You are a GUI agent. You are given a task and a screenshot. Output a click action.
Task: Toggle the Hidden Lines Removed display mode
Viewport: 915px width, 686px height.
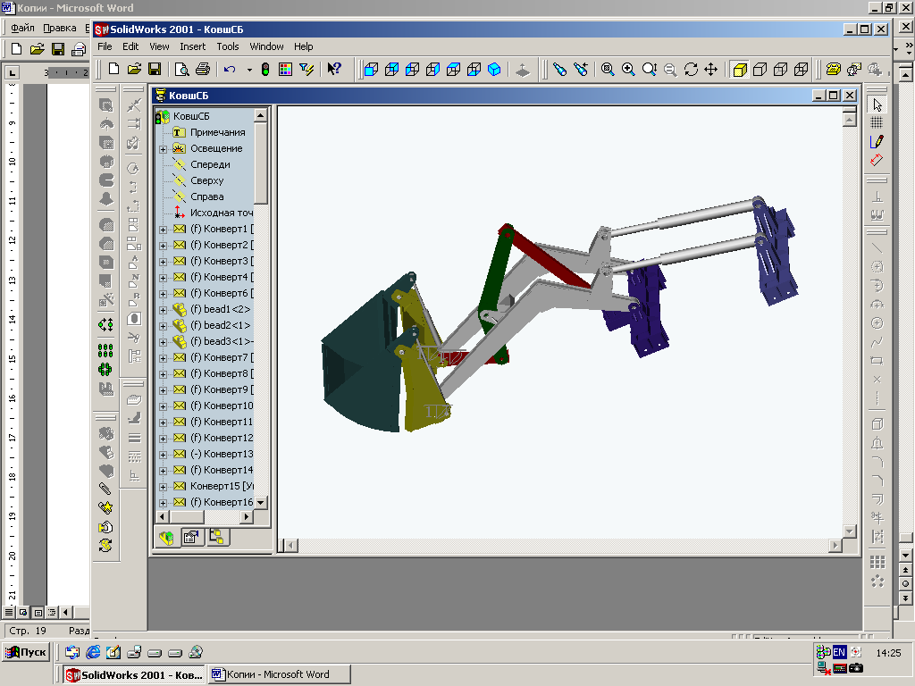[760, 69]
